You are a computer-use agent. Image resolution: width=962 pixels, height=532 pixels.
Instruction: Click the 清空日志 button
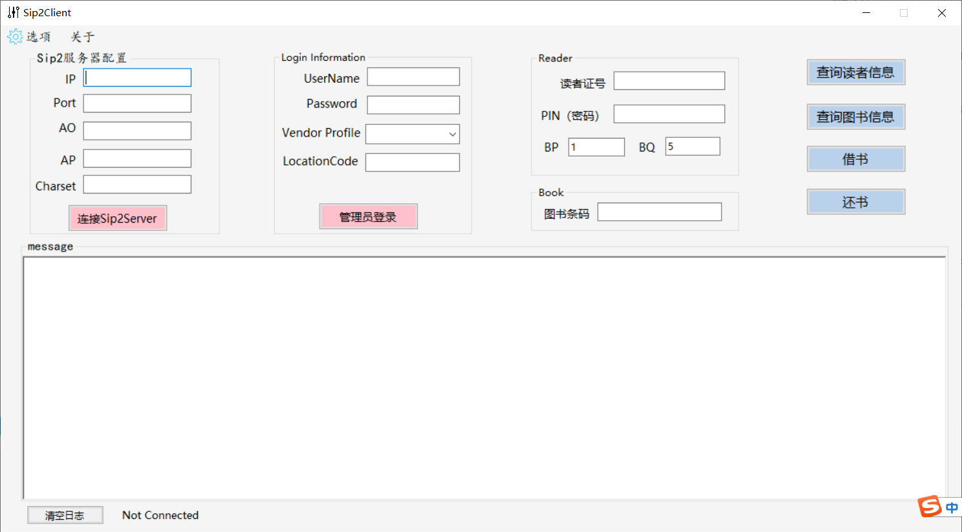point(65,515)
